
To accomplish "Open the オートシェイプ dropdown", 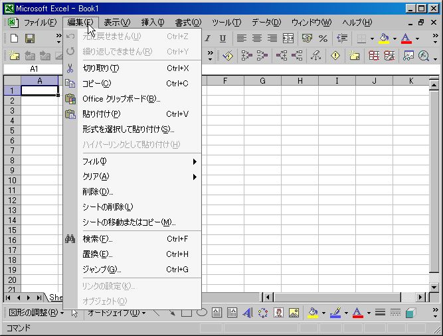I will point(116,313).
